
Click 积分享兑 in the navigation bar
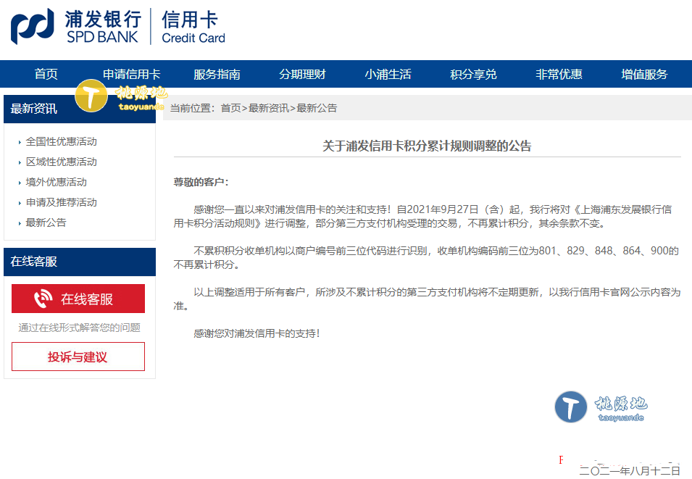(474, 74)
